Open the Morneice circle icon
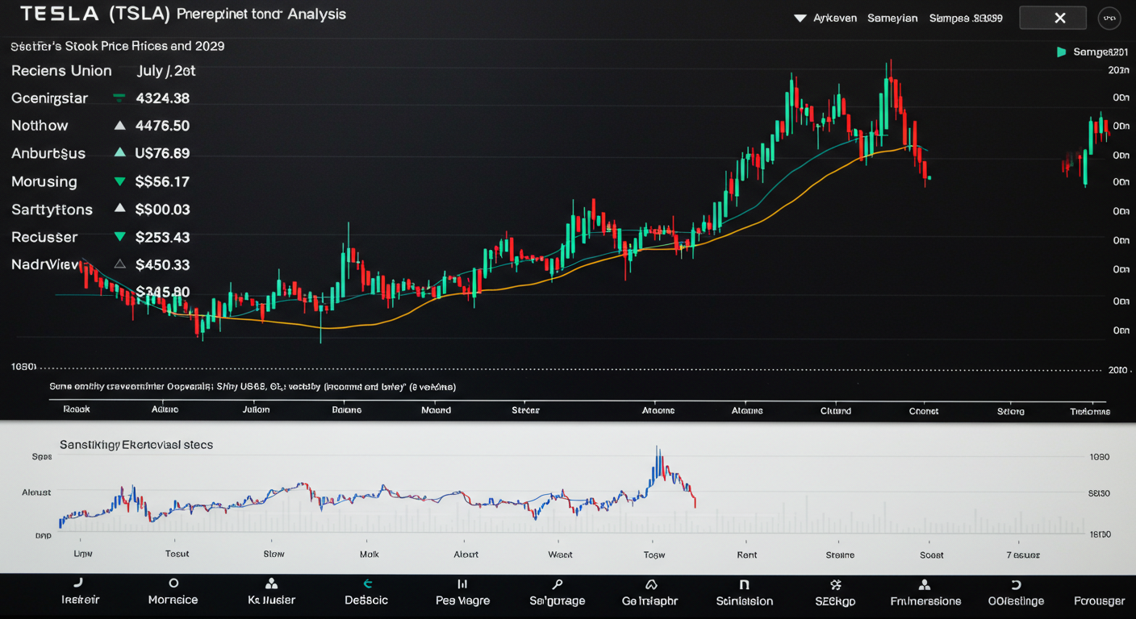 (x=173, y=583)
